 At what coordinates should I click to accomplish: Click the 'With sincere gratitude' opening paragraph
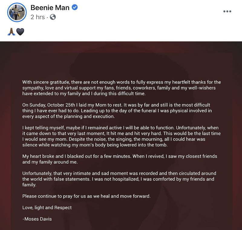tap(122, 88)
